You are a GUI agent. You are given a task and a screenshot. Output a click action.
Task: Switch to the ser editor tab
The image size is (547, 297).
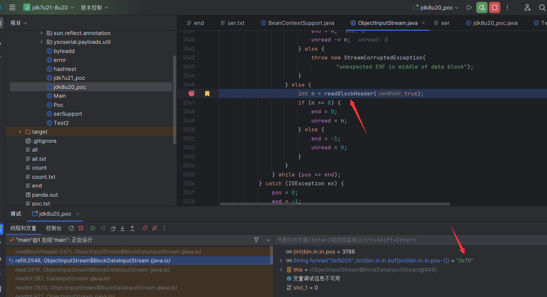442,23
